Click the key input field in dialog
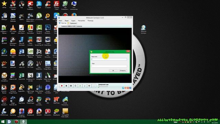The height and width of the screenshot is (124, 220). pos(109,66)
